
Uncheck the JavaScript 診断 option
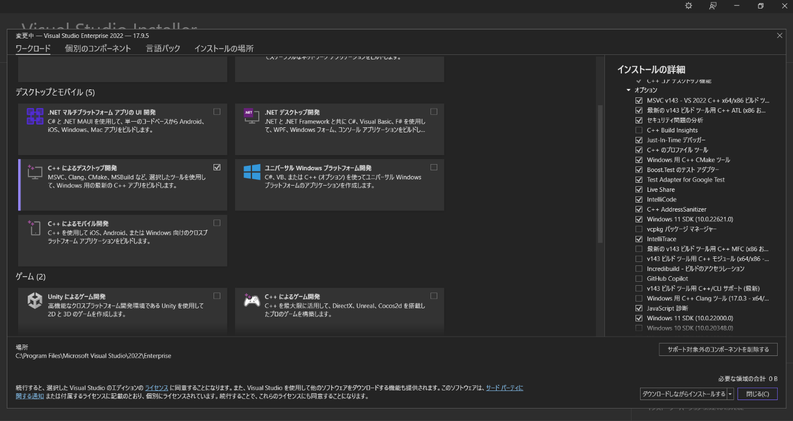639,308
